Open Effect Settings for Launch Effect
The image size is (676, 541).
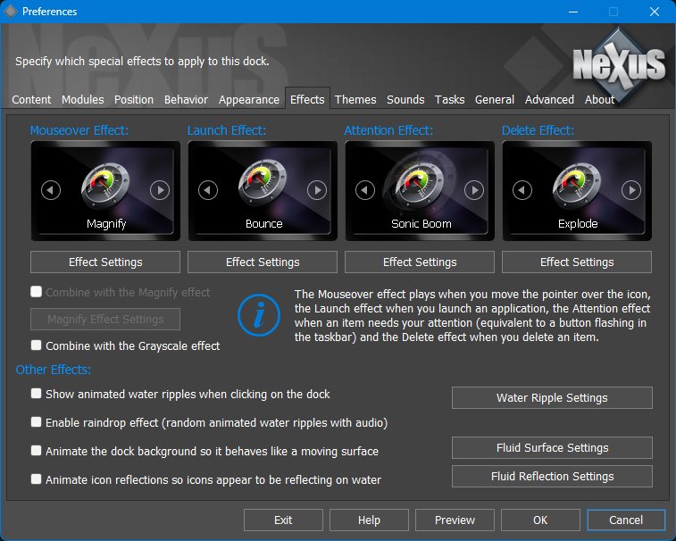coord(263,262)
